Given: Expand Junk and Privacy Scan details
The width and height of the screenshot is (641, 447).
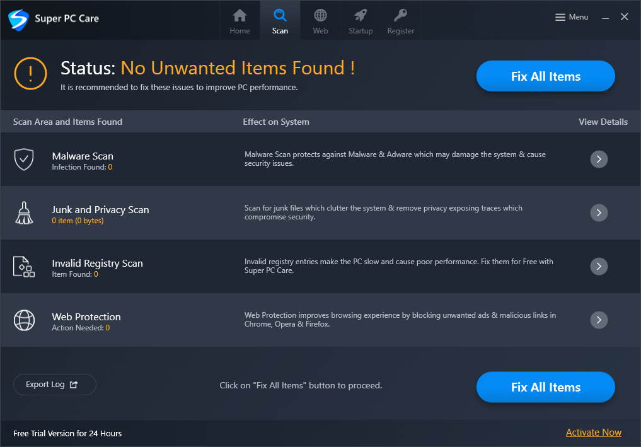Looking at the screenshot, I should click(599, 212).
